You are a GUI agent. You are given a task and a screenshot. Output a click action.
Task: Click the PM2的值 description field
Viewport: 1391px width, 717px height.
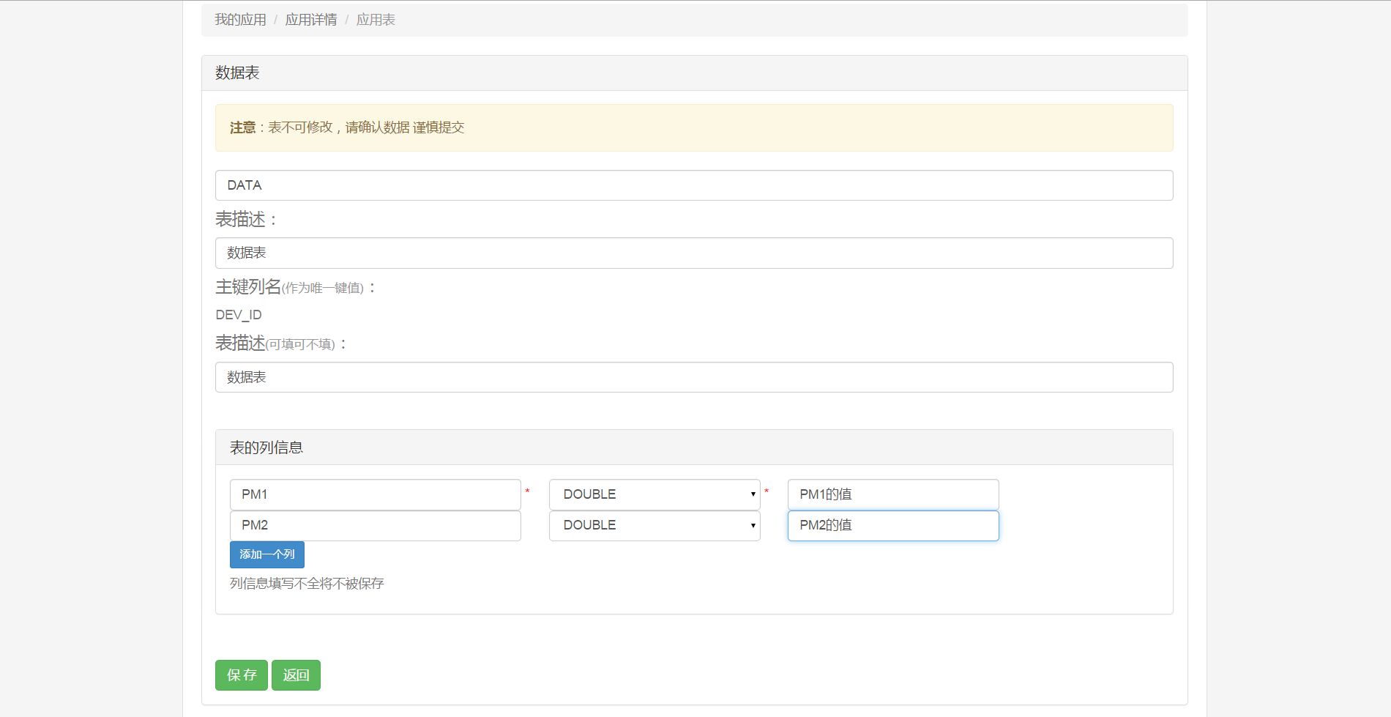coord(892,526)
